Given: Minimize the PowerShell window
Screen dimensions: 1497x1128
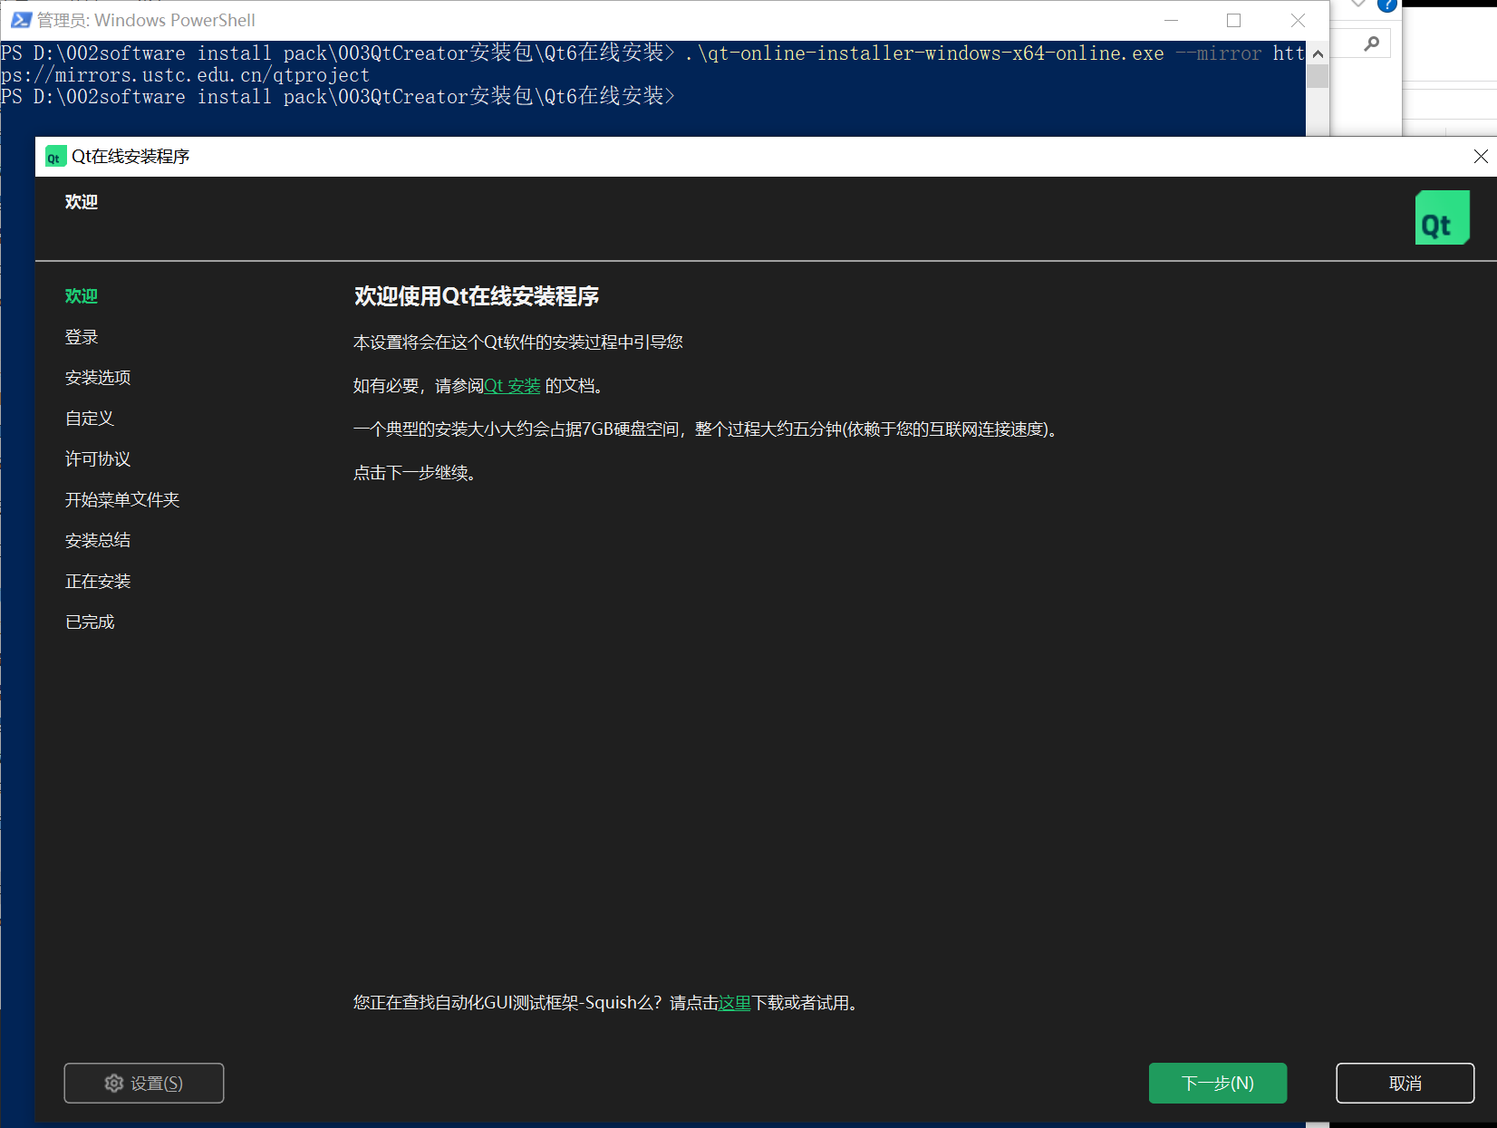Looking at the screenshot, I should pyautogui.click(x=1171, y=20).
